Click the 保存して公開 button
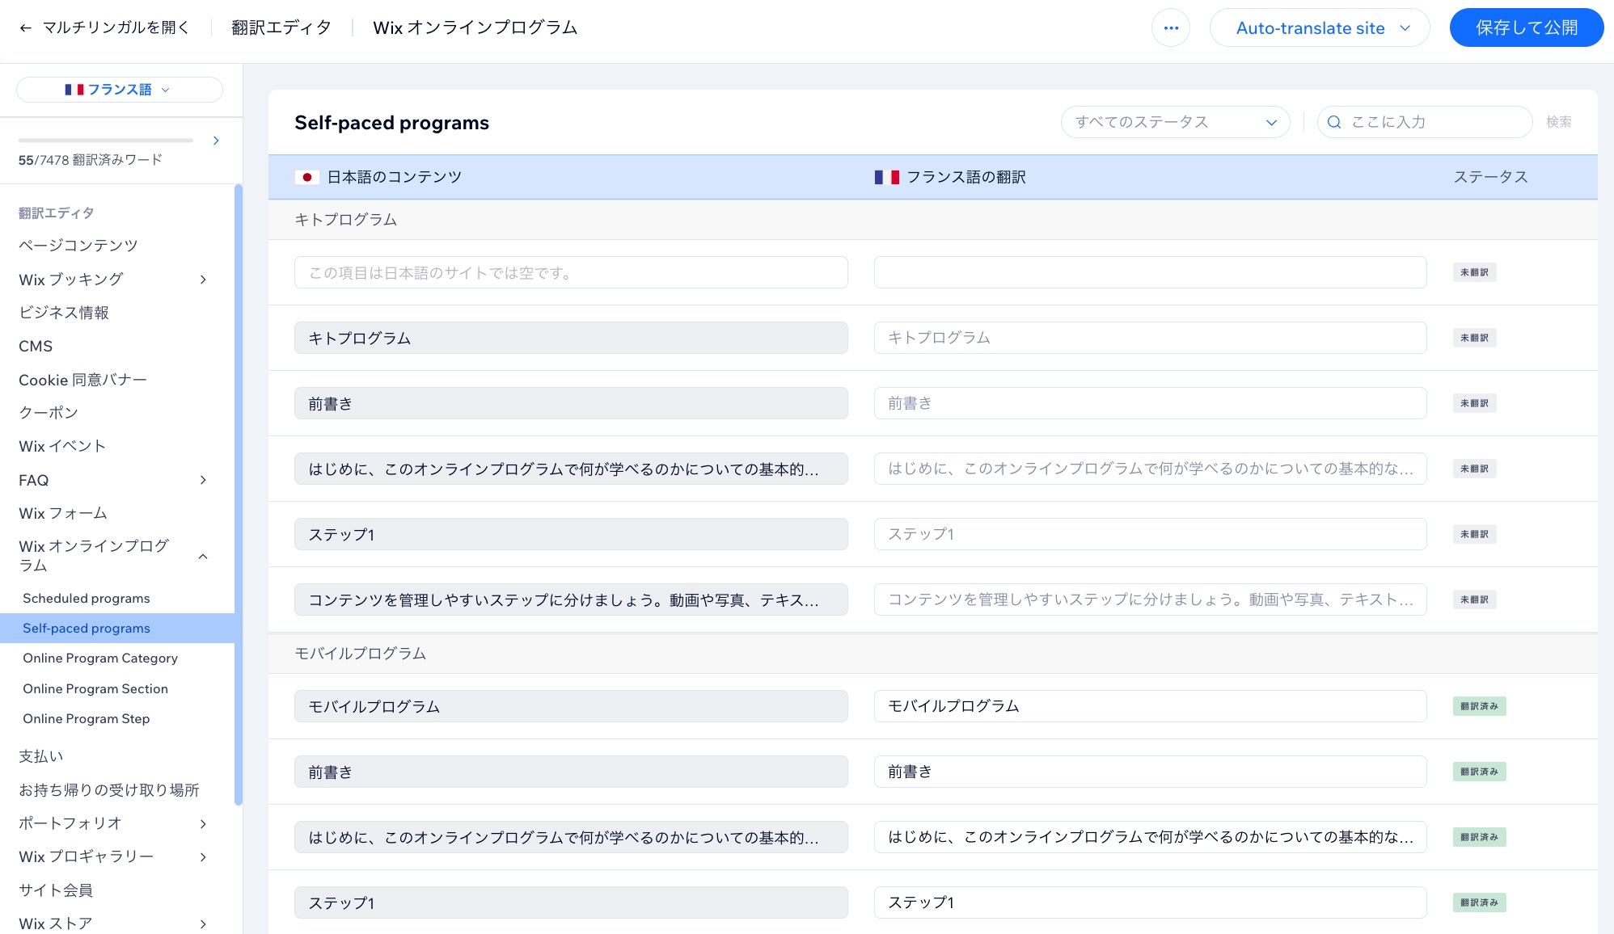This screenshot has height=934, width=1614. click(1526, 27)
